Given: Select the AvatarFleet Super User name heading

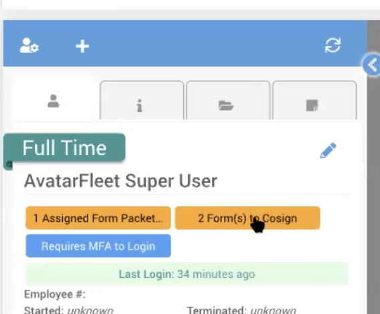Looking at the screenshot, I should click(120, 181).
